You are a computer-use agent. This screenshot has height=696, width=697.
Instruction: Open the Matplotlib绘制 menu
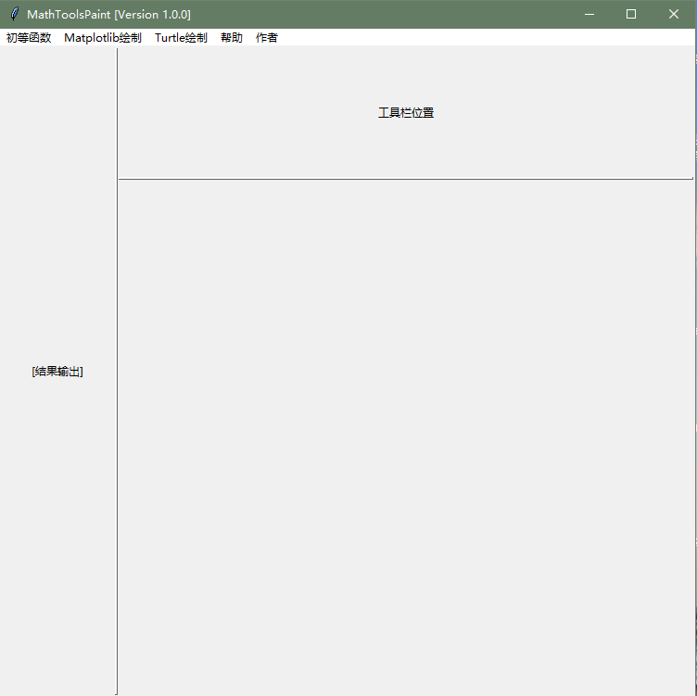[103, 38]
